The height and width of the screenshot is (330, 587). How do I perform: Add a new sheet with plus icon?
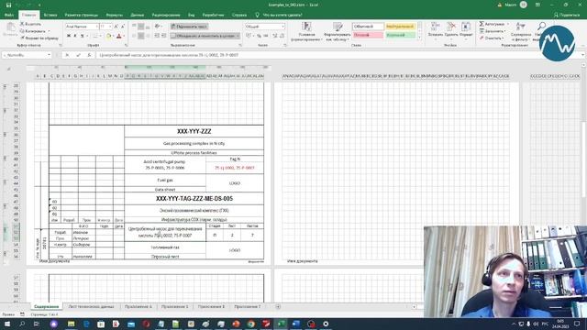pyautogui.click(x=278, y=306)
